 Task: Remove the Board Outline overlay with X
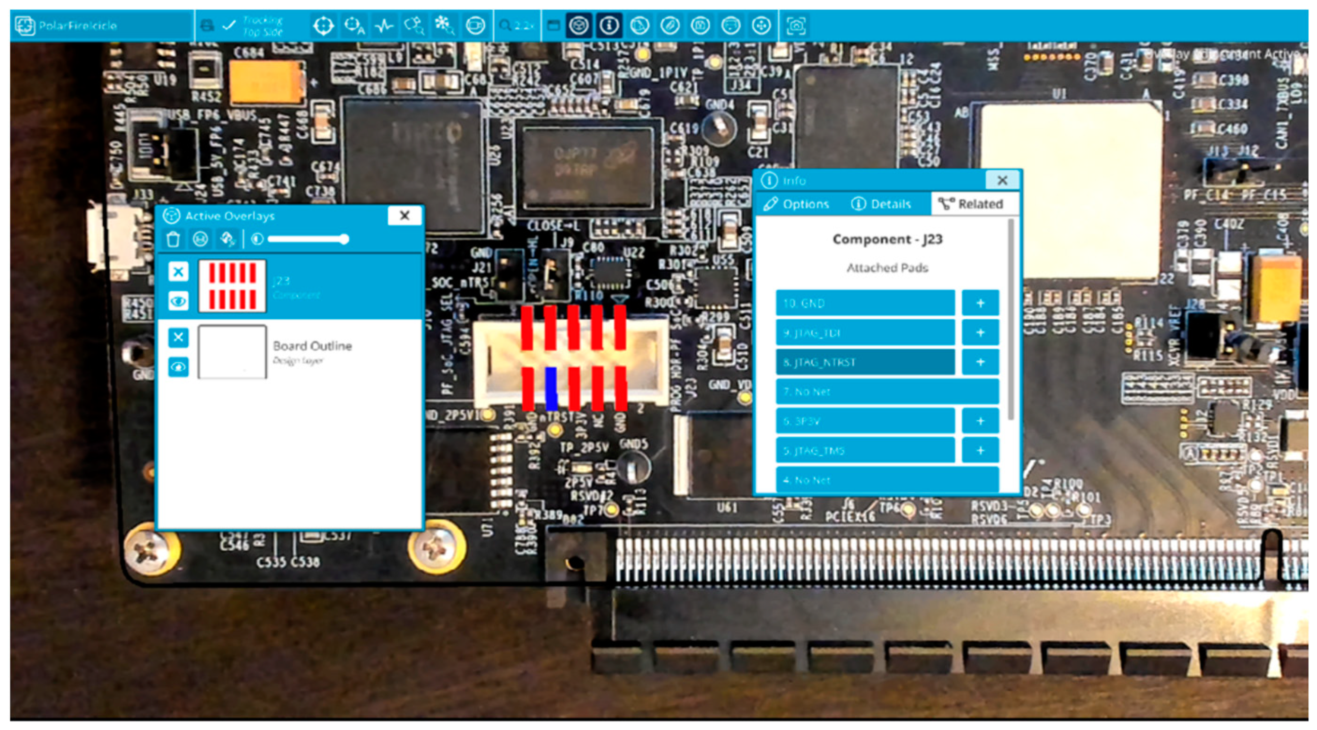click(x=178, y=337)
